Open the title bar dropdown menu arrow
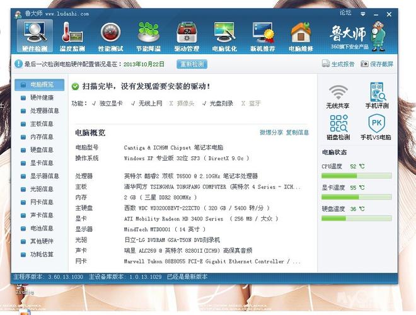This screenshot has width=416, height=315. (363, 14)
